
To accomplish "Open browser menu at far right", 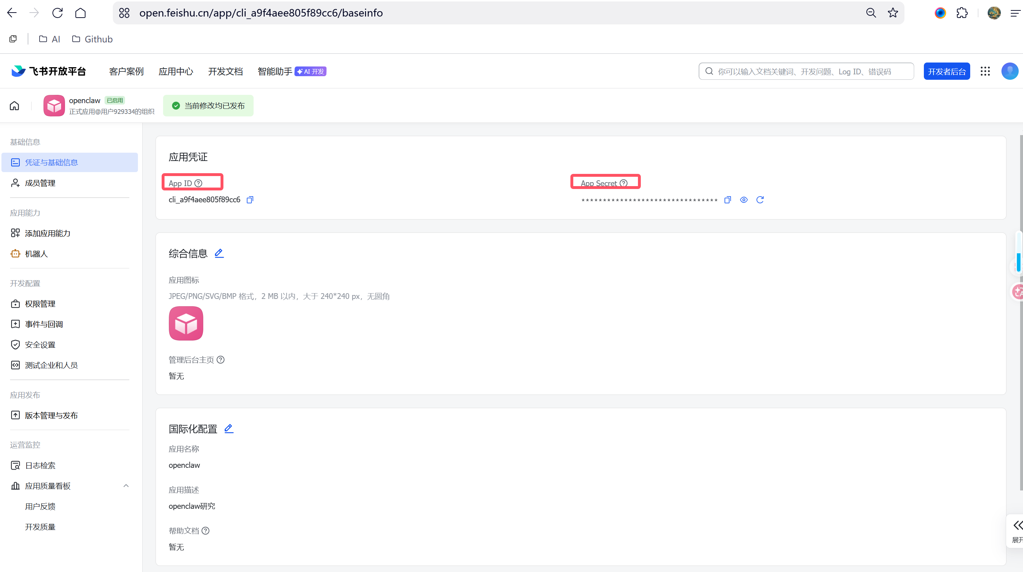I will point(1015,13).
